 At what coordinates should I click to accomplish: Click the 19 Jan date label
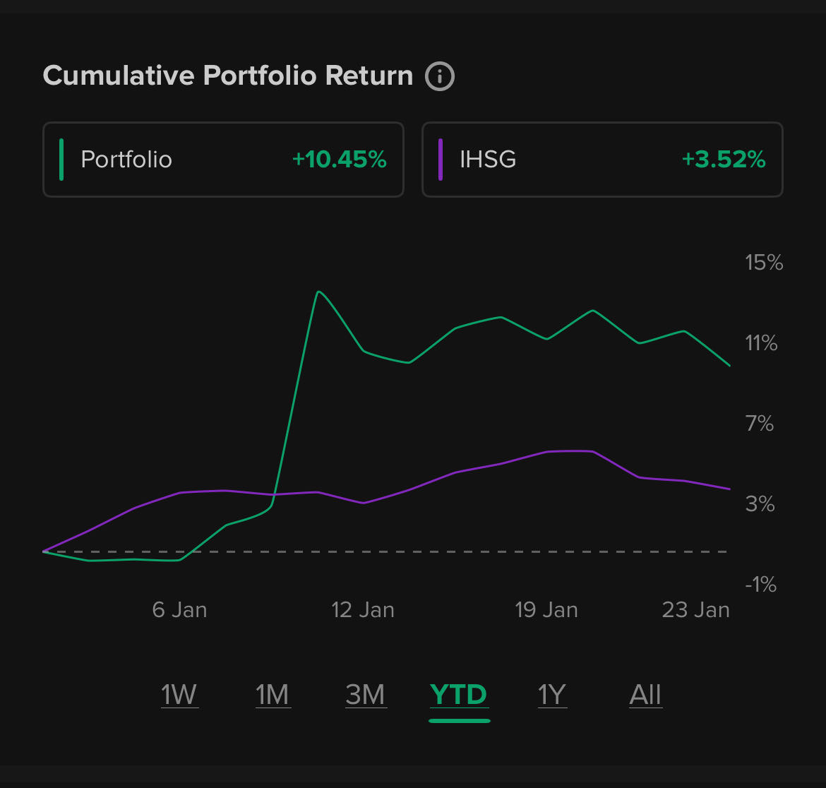[546, 610]
